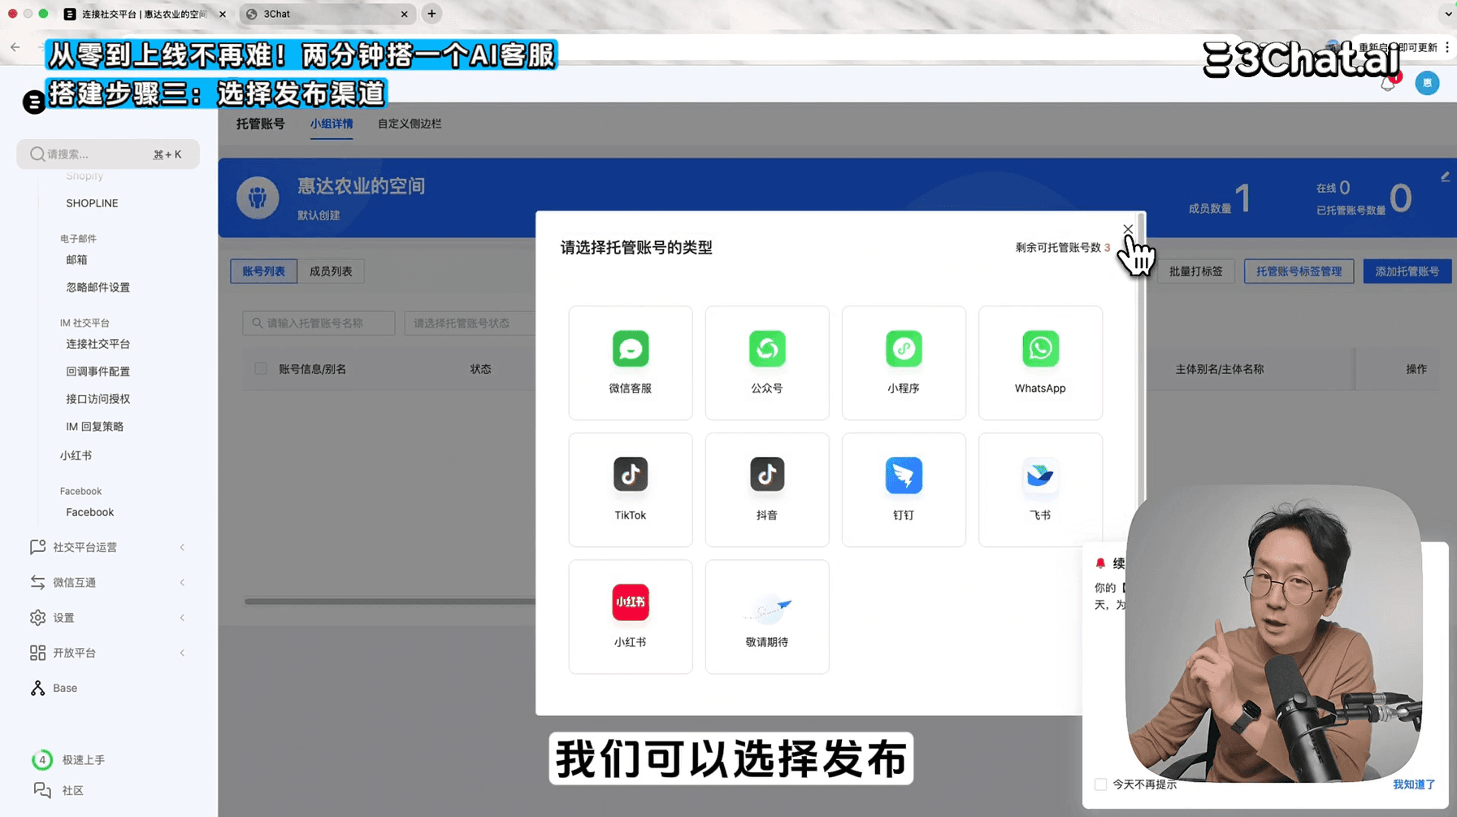Select the 抖音 account type
The image size is (1457, 817).
click(x=767, y=489)
